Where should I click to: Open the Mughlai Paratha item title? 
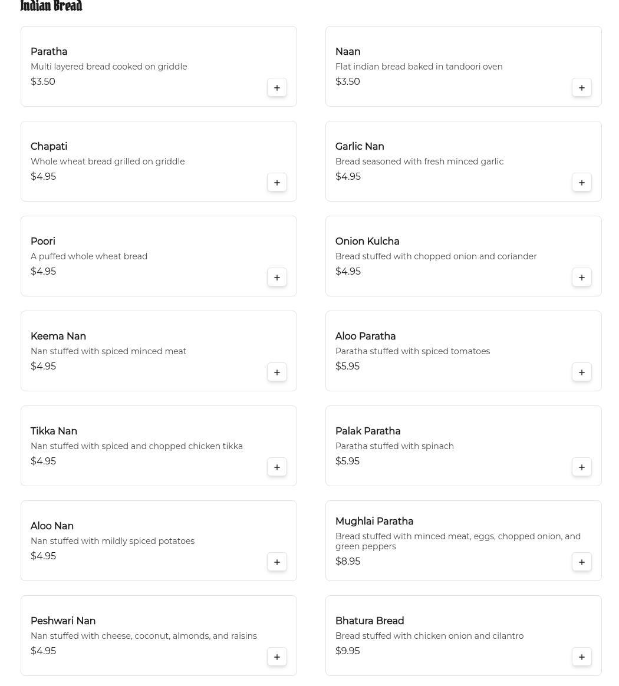pyautogui.click(x=374, y=522)
